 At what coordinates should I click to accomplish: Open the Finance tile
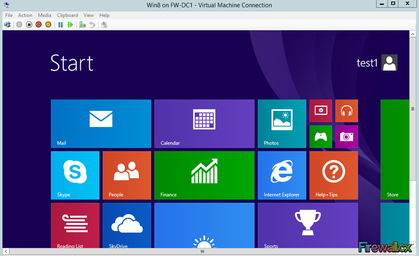[x=204, y=175]
